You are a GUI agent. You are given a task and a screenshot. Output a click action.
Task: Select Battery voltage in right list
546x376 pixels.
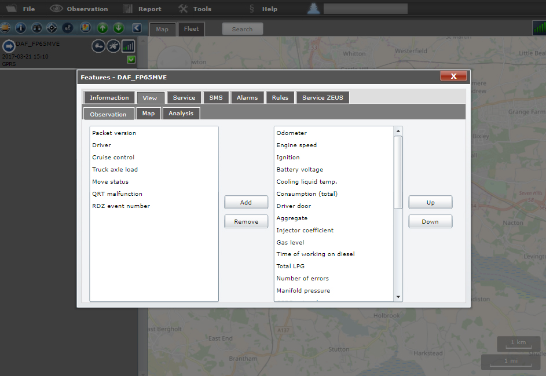click(x=299, y=170)
